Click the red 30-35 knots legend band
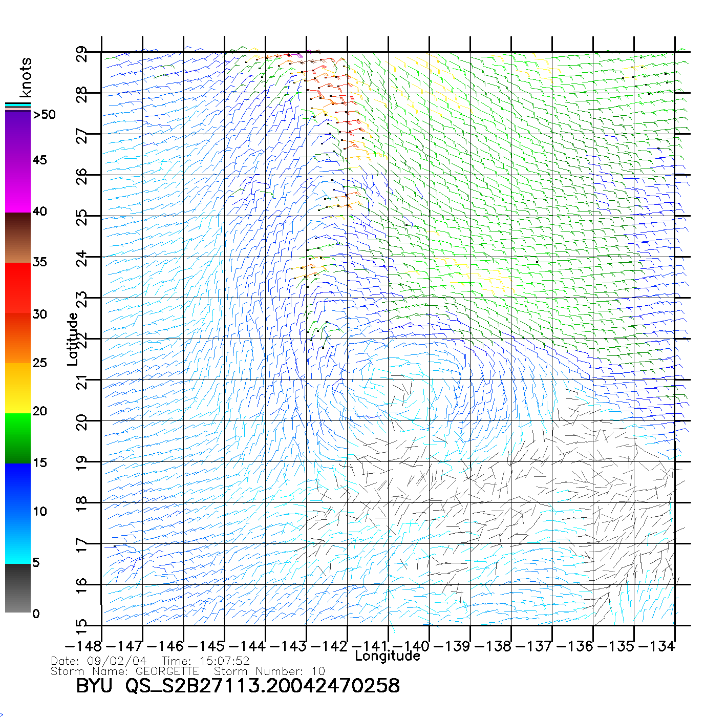Screen dimensions: 727x717 [x=18, y=288]
